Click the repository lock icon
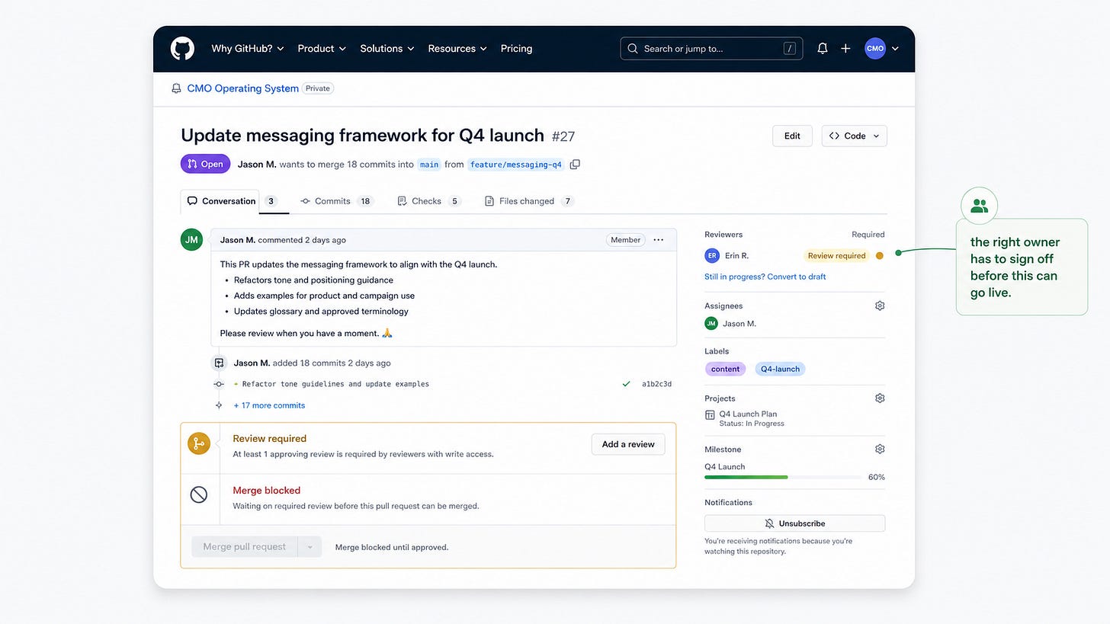The height and width of the screenshot is (624, 1110). click(176, 88)
